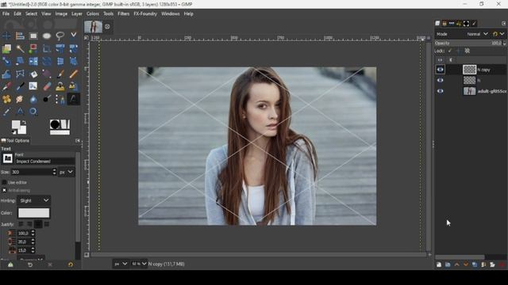Enable the Use editor checkbox
Image resolution: width=508 pixels, height=285 pixels.
click(4, 183)
